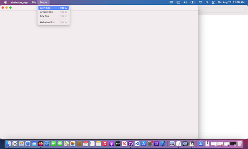Open the Applications folder stack in dock
This screenshot has height=149, width=248.
(x=201, y=144)
